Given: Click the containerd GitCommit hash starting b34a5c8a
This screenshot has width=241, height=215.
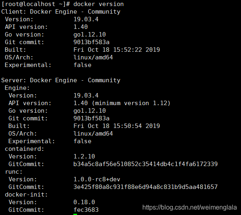Looking at the screenshot, I should tap(146, 164).
